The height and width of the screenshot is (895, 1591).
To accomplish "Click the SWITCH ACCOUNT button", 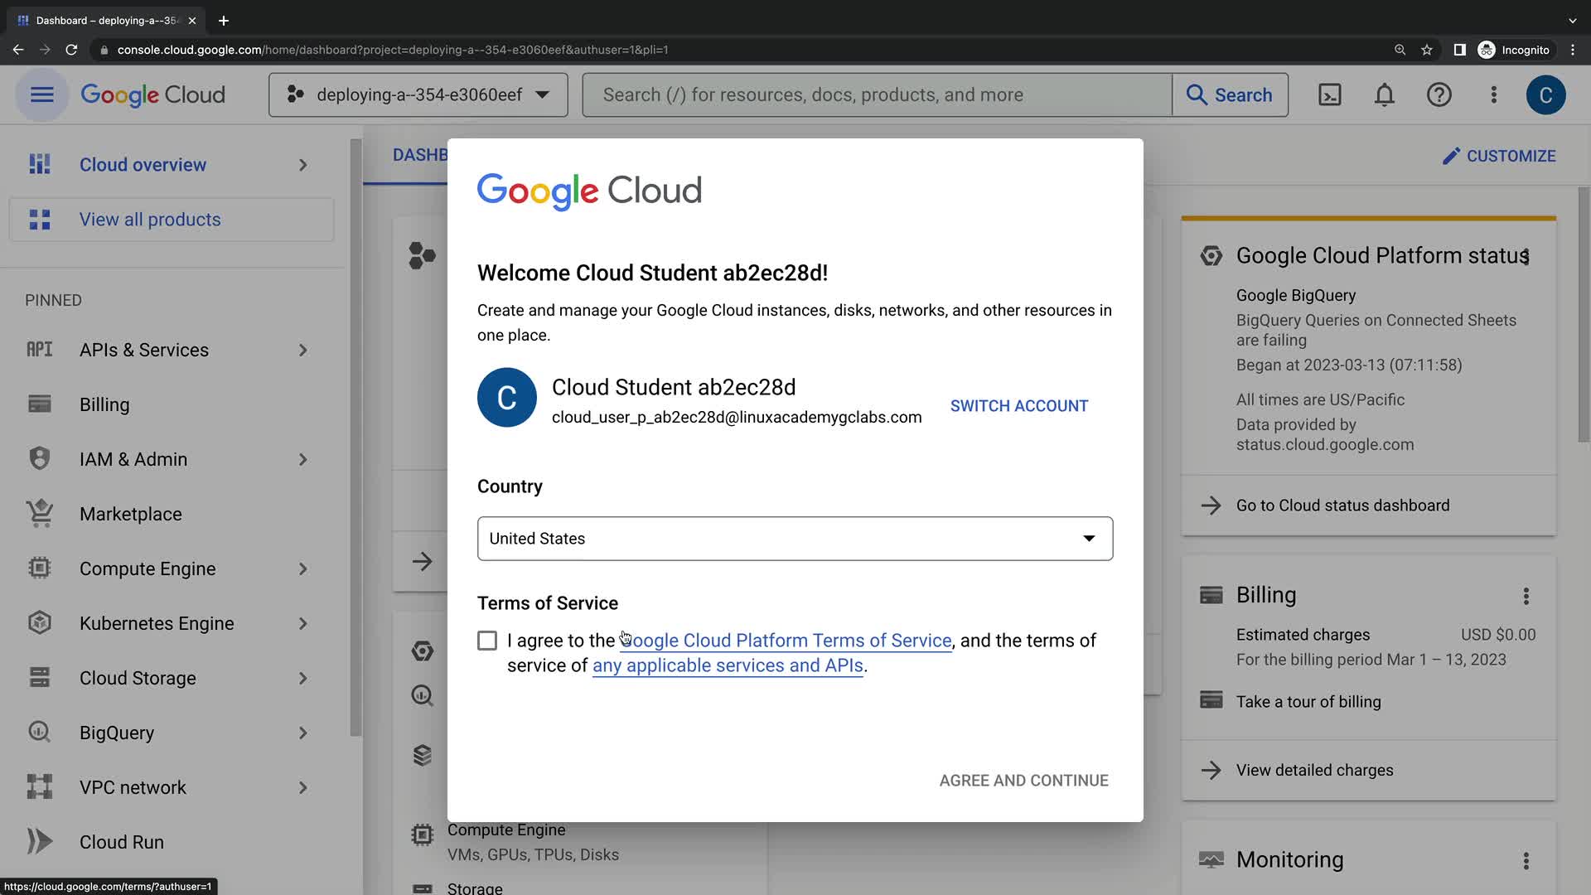I will click(1018, 406).
